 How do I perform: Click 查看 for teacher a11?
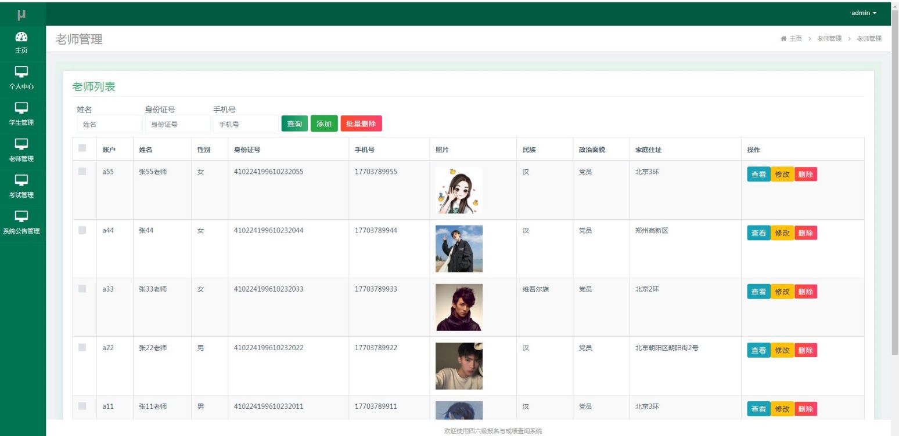pyautogui.click(x=758, y=409)
